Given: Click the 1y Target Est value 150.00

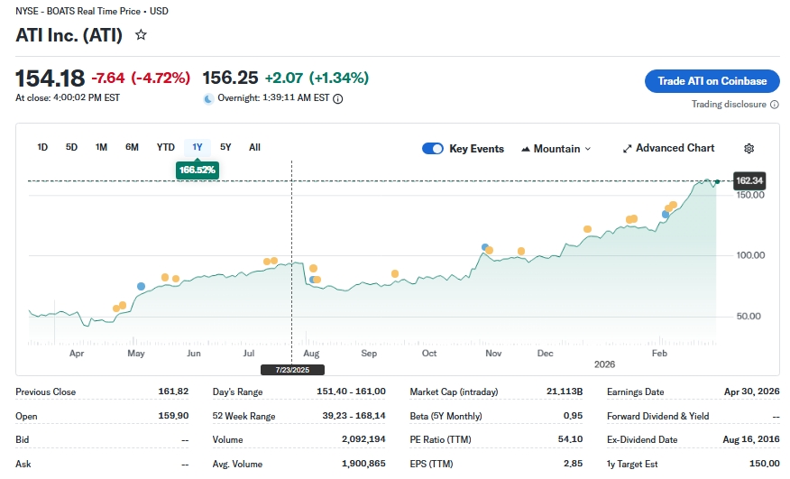Looking at the screenshot, I should [x=765, y=464].
